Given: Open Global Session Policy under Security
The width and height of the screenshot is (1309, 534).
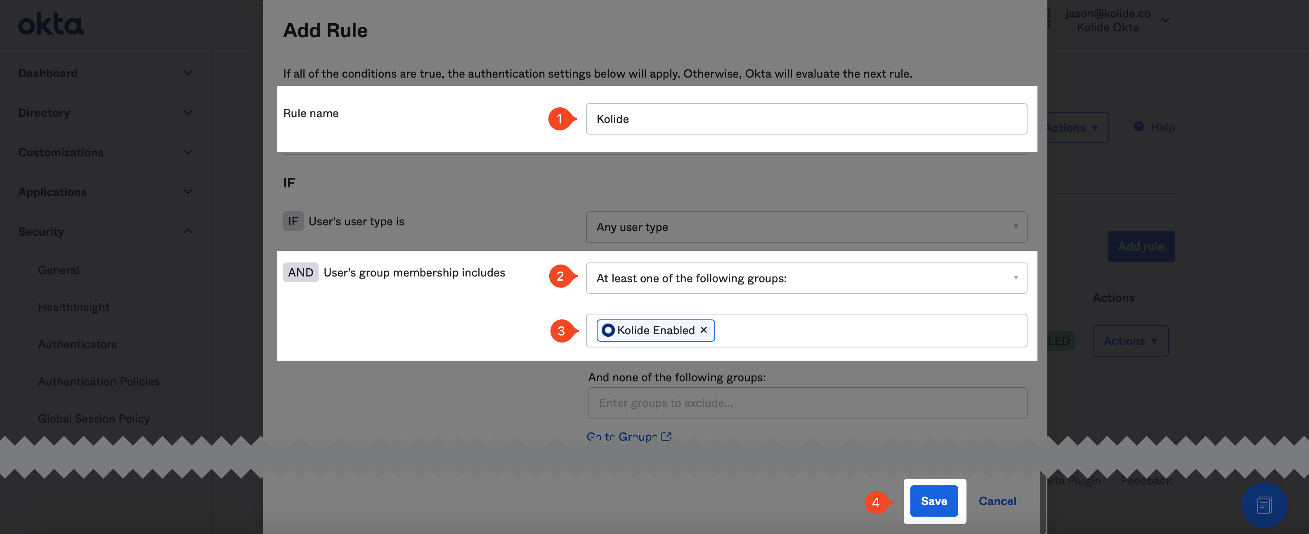Looking at the screenshot, I should pyautogui.click(x=94, y=418).
